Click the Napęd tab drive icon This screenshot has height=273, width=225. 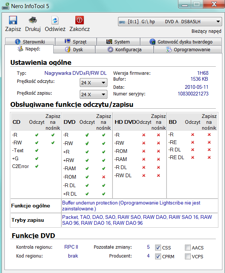coord(20,49)
